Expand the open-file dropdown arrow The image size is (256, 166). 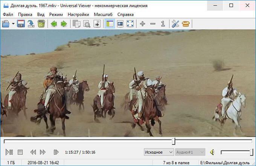pyautogui.click(x=13, y=24)
